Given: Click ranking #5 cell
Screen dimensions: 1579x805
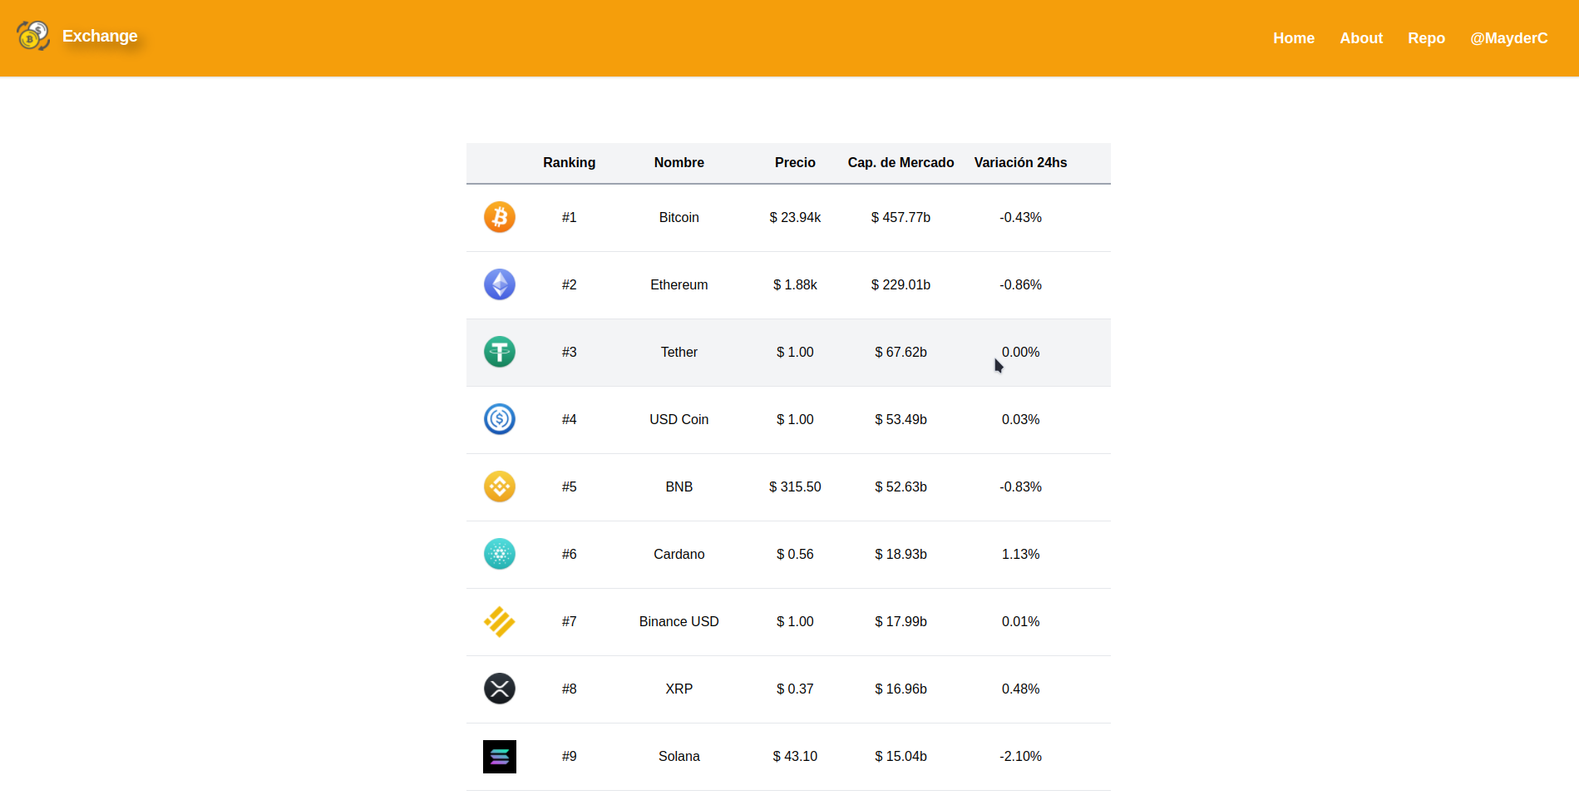Looking at the screenshot, I should [x=570, y=486].
